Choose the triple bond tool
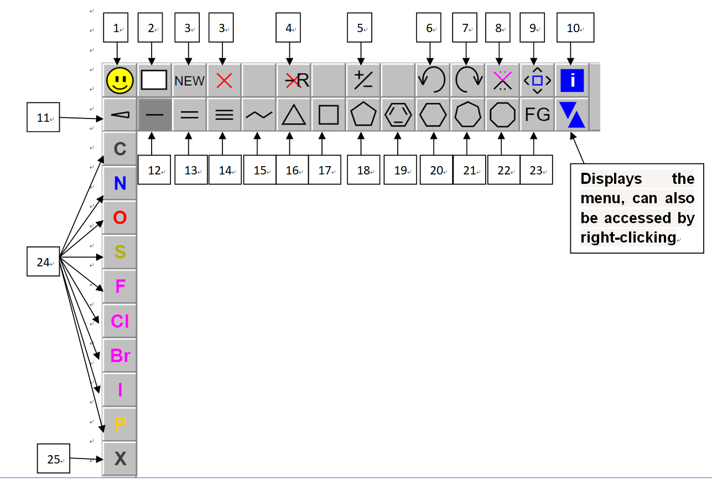 pyautogui.click(x=224, y=115)
